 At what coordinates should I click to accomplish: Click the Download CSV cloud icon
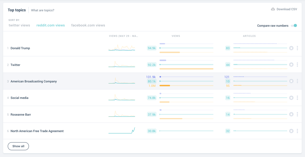(x=273, y=9)
